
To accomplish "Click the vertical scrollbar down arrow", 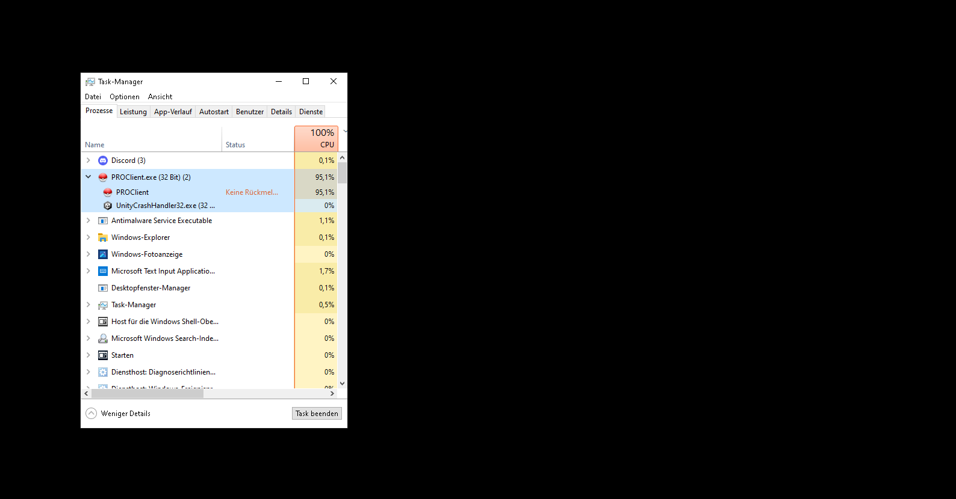I will [x=342, y=384].
